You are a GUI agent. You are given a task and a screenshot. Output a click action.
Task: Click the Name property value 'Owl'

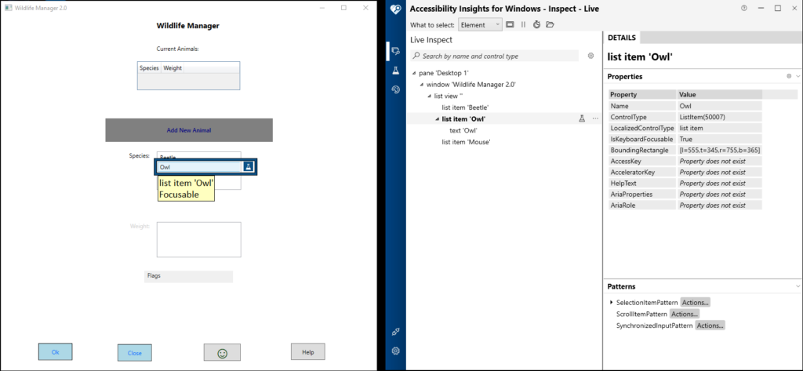[720, 106]
